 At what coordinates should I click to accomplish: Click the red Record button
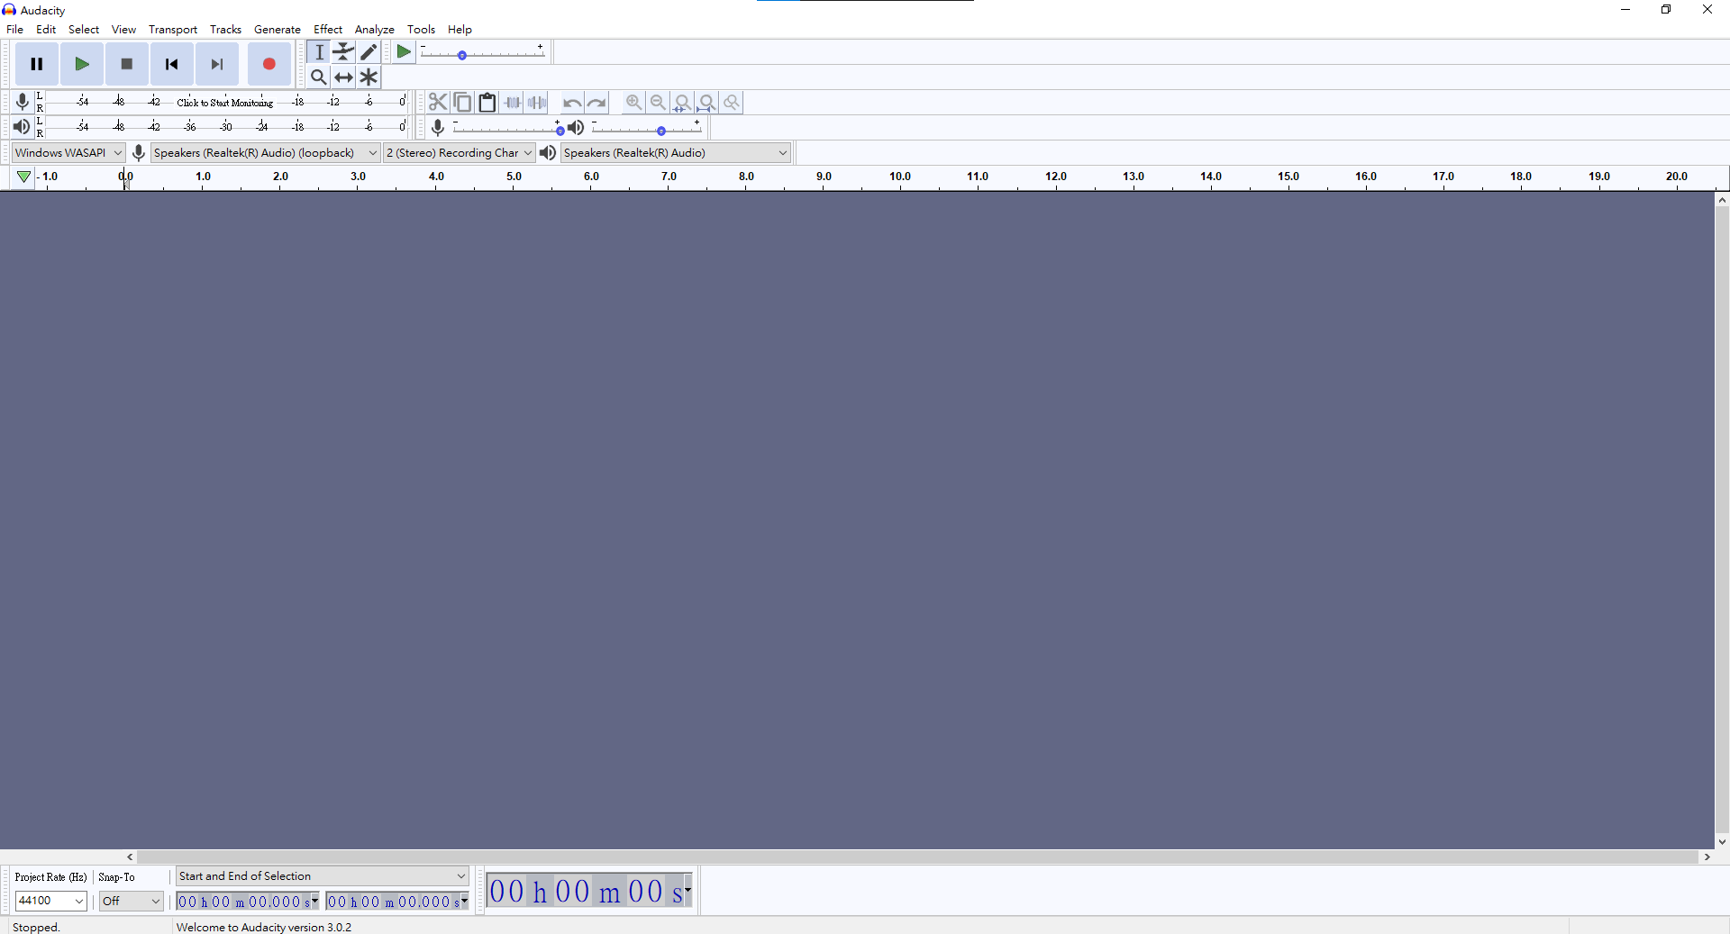[x=269, y=64]
